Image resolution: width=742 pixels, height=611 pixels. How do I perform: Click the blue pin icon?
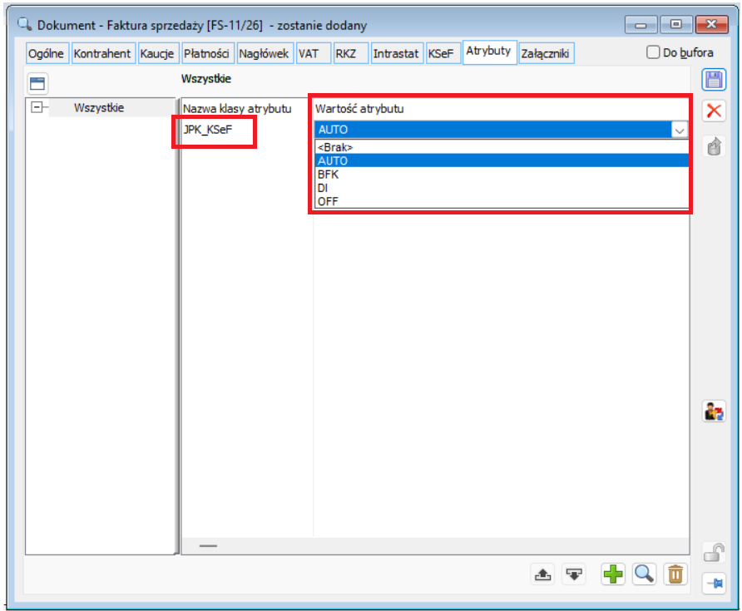[714, 583]
